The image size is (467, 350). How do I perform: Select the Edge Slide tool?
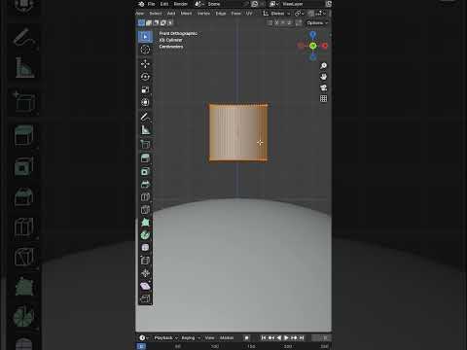145,261
